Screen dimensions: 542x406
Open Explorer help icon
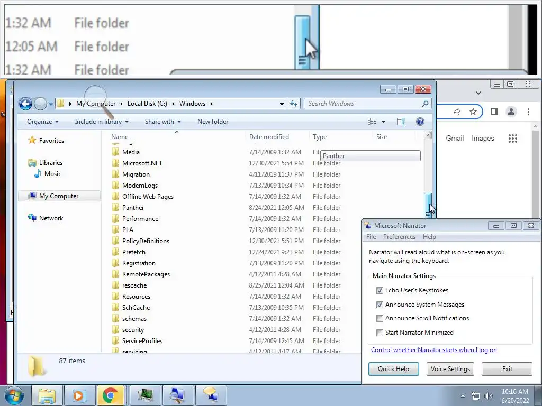[420, 122]
